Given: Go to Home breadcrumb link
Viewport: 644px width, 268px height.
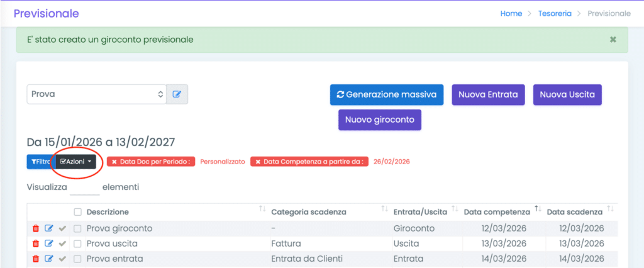Looking at the screenshot, I should click(511, 13).
